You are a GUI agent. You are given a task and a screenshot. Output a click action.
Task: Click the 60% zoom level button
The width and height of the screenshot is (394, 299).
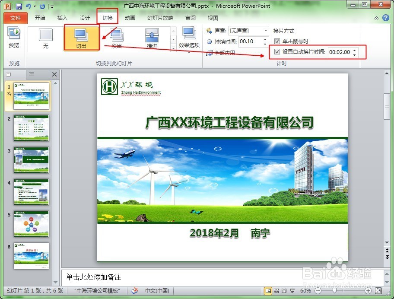point(305,290)
